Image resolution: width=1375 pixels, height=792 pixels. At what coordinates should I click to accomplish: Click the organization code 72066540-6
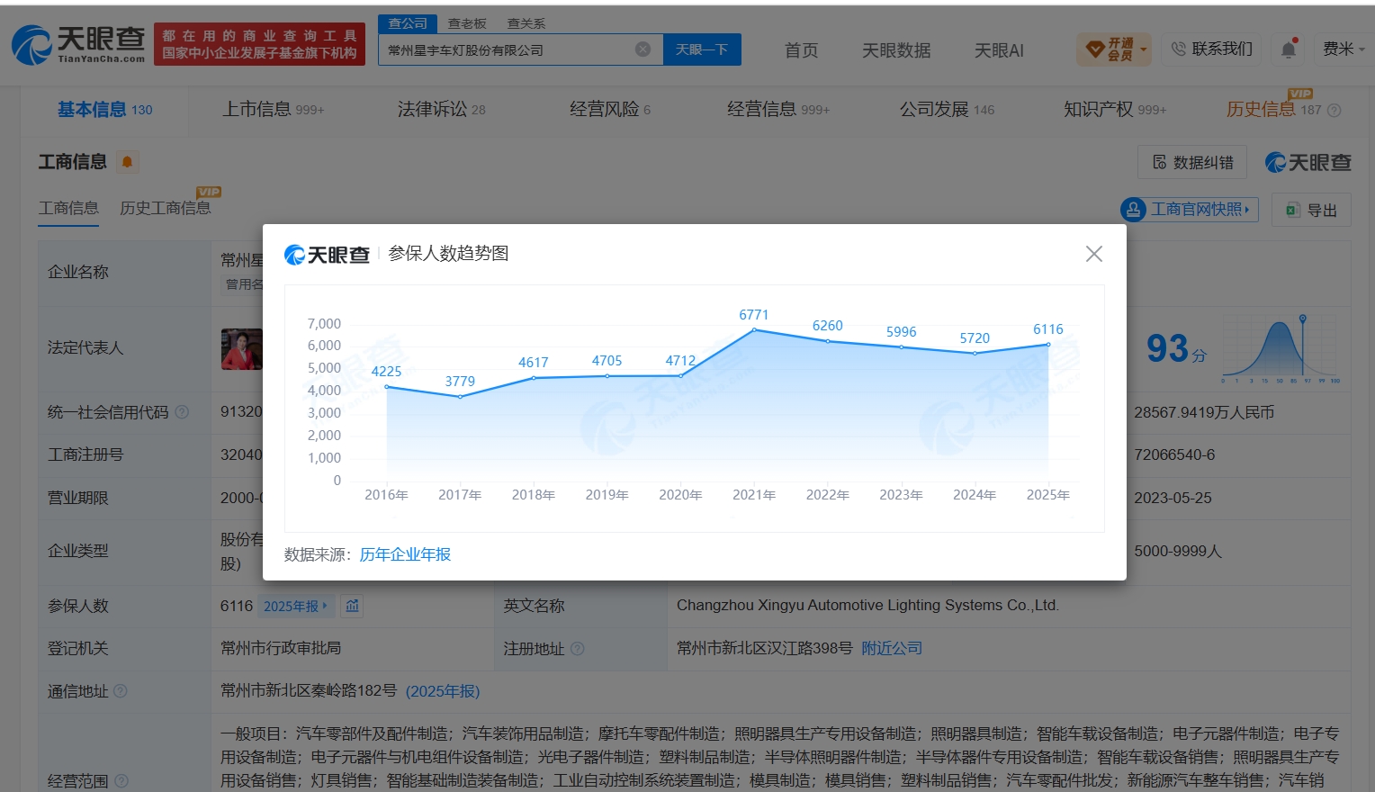click(1174, 454)
